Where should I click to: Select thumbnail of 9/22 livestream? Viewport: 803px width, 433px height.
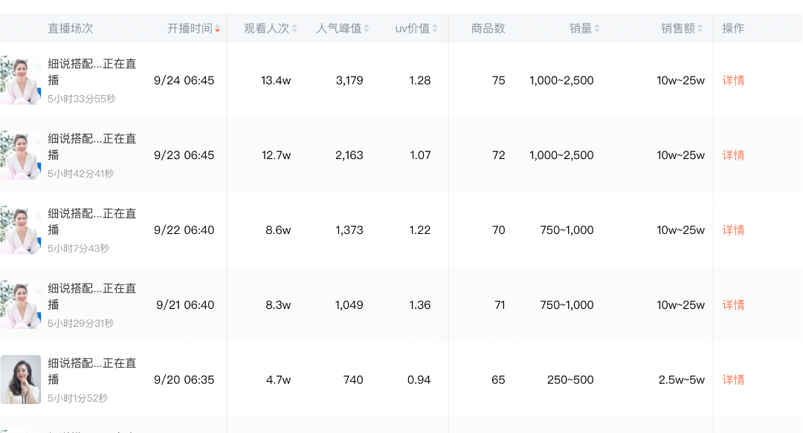coord(21,230)
